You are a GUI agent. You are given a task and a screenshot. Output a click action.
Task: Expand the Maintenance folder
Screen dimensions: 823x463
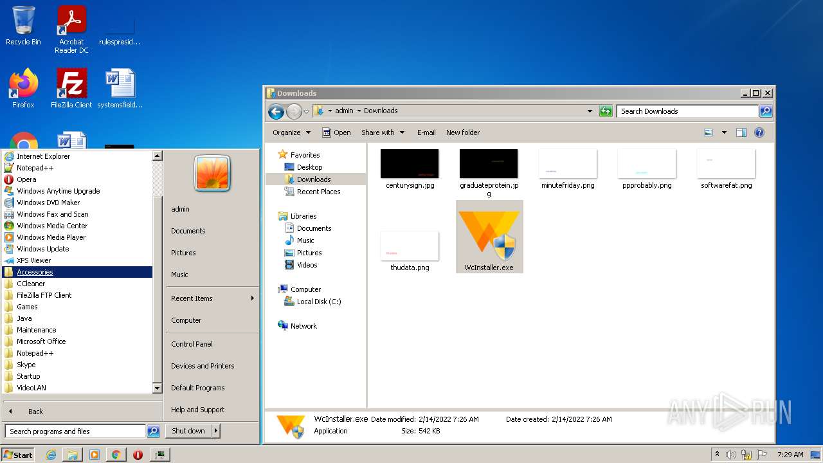(77, 330)
